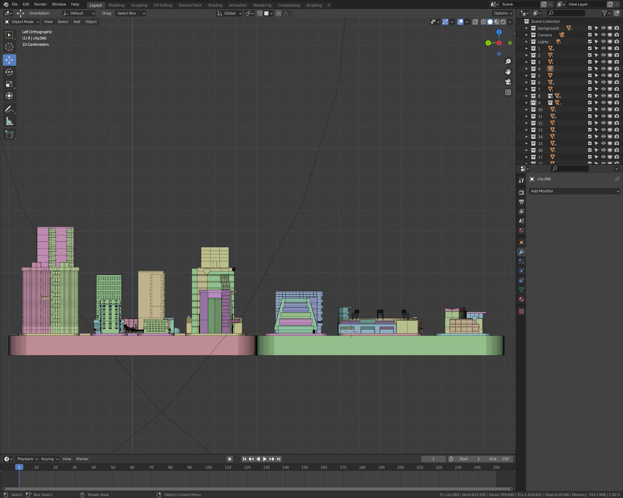Open the Marker menu in timeline
623x498 pixels.
(82, 459)
